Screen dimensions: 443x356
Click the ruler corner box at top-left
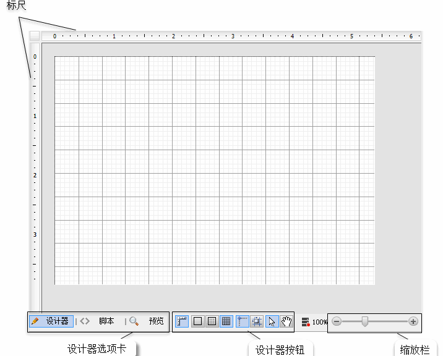pyautogui.click(x=35, y=36)
